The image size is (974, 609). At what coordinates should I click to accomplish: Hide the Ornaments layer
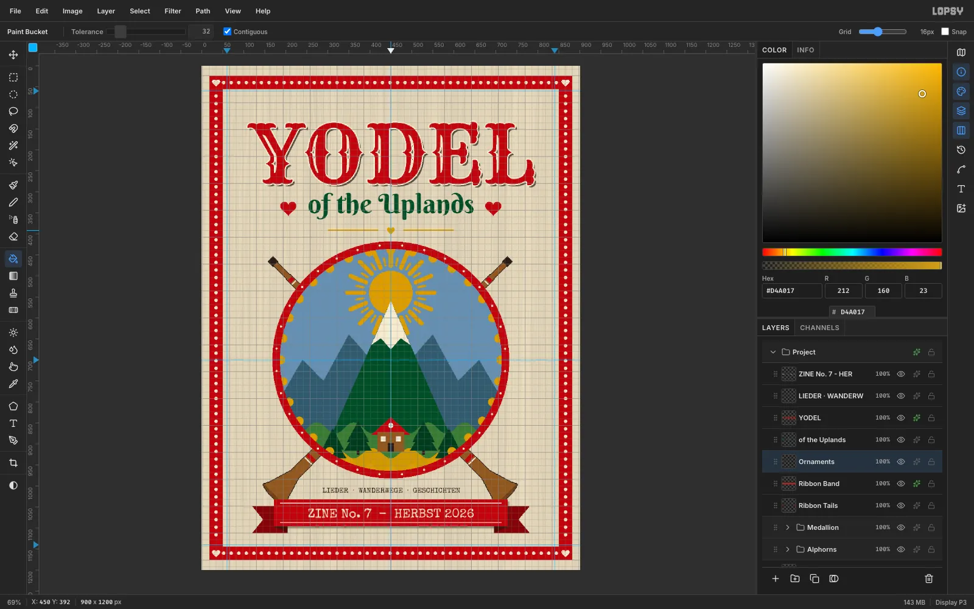tap(901, 462)
